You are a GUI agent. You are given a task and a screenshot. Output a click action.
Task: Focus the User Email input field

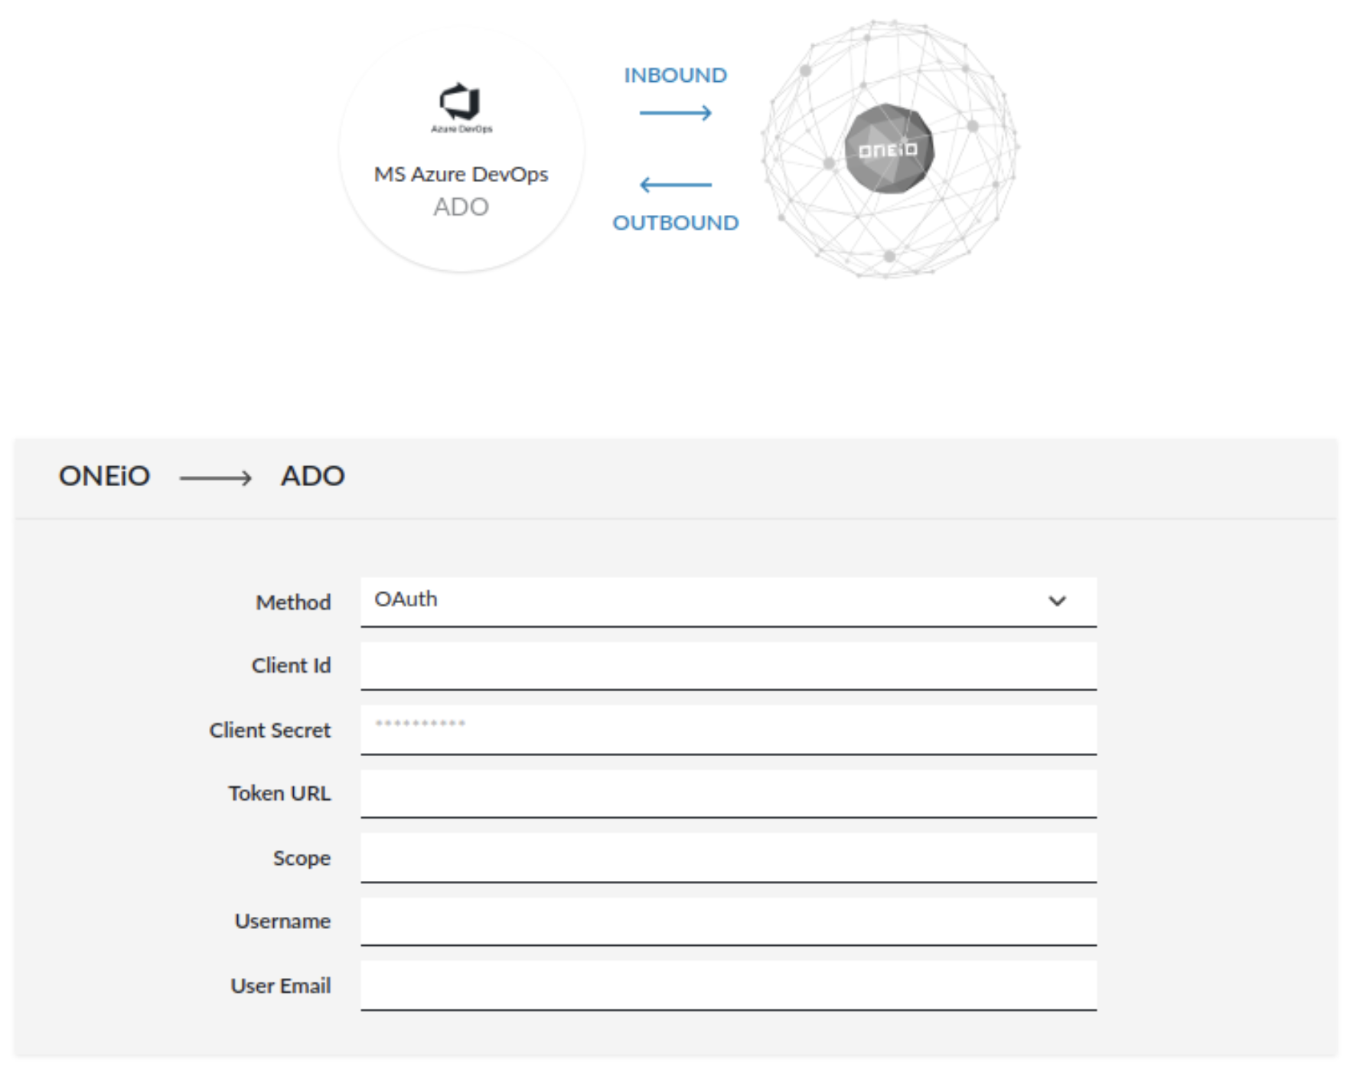coord(728,986)
